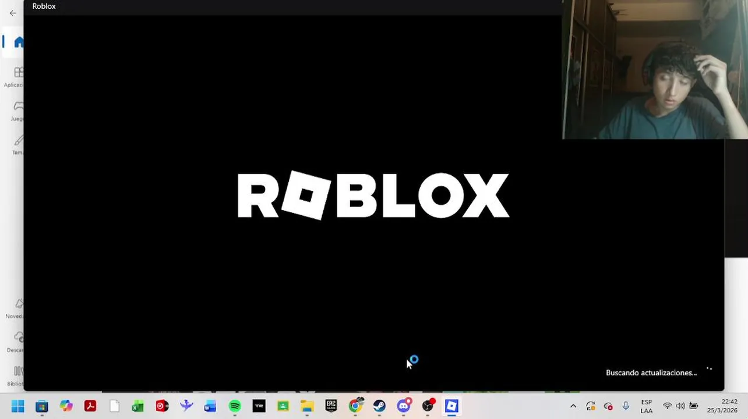Open the Wi-Fi network flyout
Screen dimensions: 748x419
[x=667, y=406]
